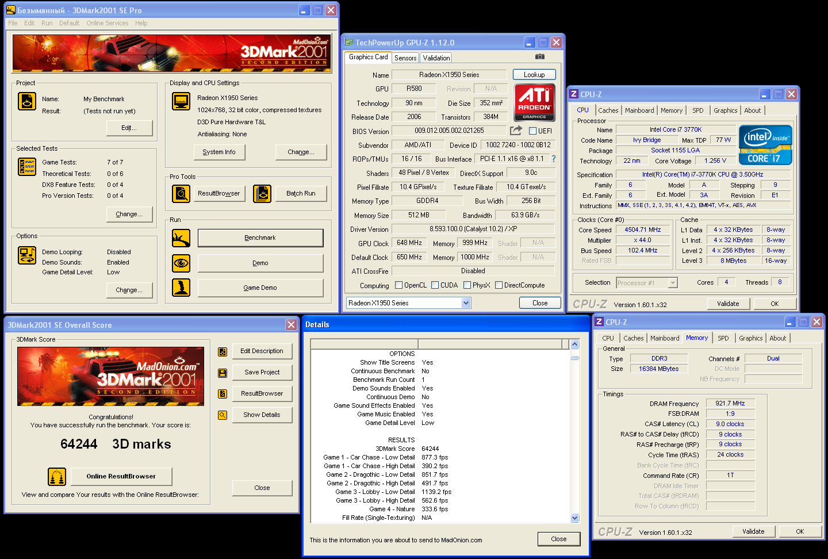This screenshot has width=828, height=559.
Task: Click the Details list scrollbar thumb
Action: [574, 358]
